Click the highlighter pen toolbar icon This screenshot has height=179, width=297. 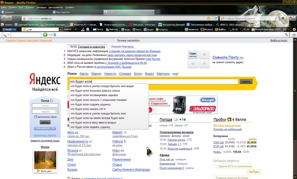pyautogui.click(x=83, y=30)
